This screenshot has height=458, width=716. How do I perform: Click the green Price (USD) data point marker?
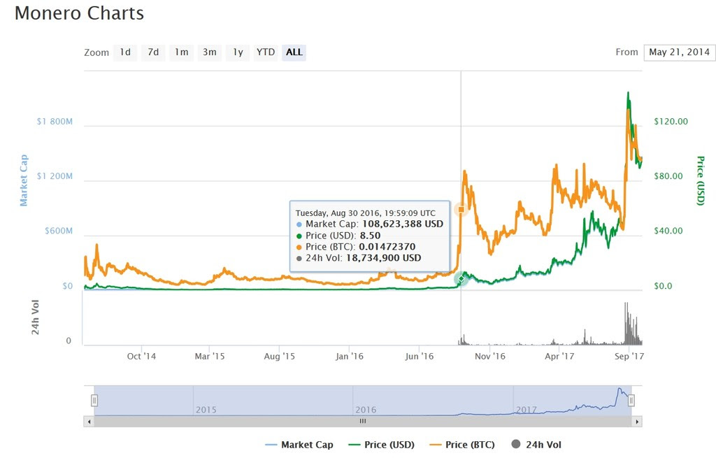pos(461,278)
